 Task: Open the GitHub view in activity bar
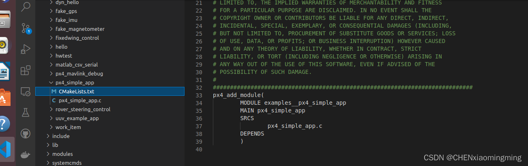[x=26, y=134]
